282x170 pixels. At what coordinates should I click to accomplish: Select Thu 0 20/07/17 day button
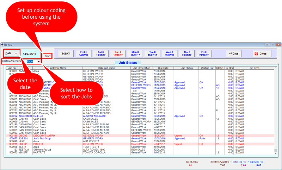(187, 53)
